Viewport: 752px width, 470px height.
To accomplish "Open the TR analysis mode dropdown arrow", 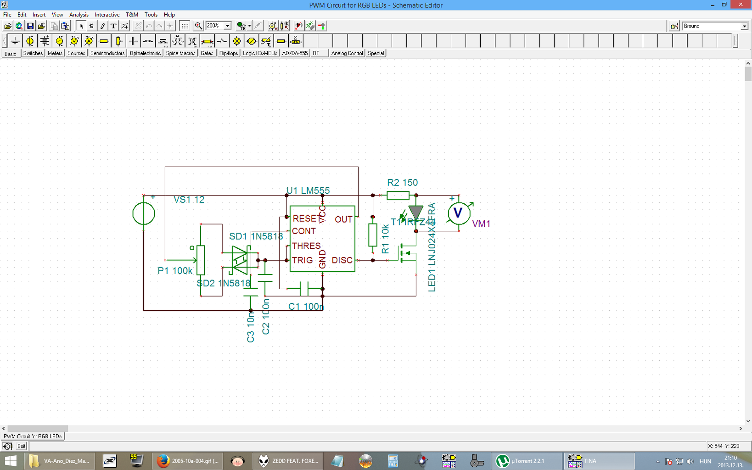I will [x=249, y=26].
